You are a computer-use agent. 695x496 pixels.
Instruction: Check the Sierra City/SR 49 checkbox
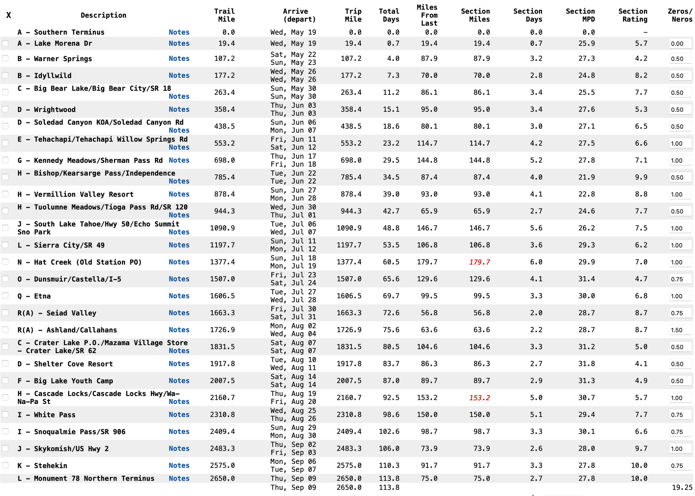(5, 245)
